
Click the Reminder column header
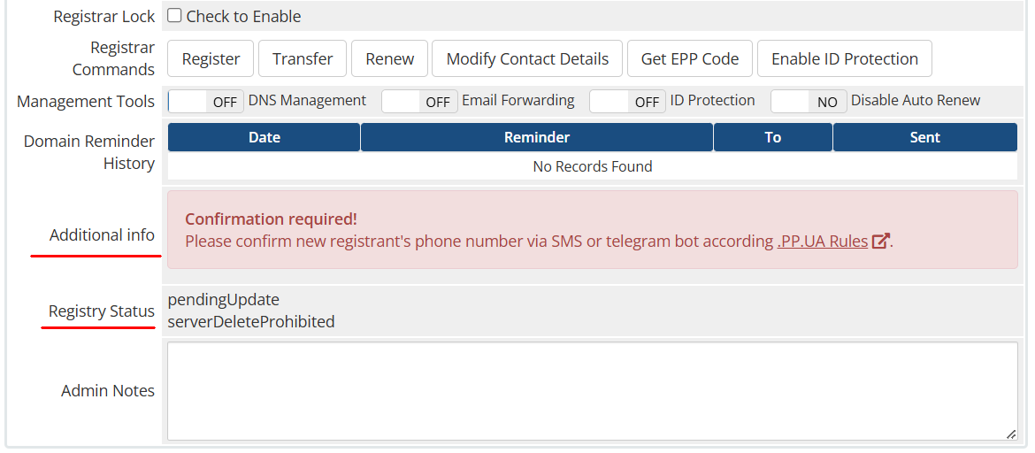(537, 137)
